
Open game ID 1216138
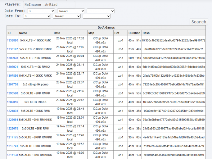click(x=12, y=155)
